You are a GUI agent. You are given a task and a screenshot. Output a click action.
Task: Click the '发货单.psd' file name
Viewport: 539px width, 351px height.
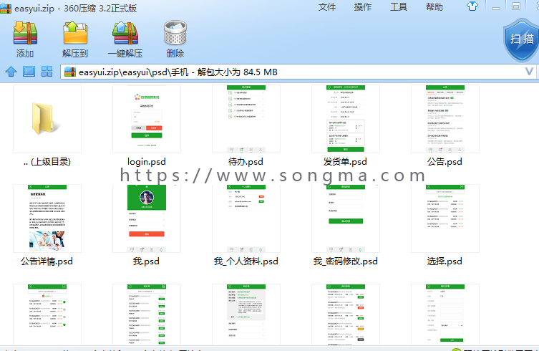coord(345,162)
